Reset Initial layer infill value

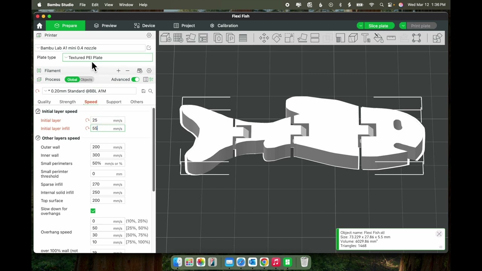pos(87,128)
